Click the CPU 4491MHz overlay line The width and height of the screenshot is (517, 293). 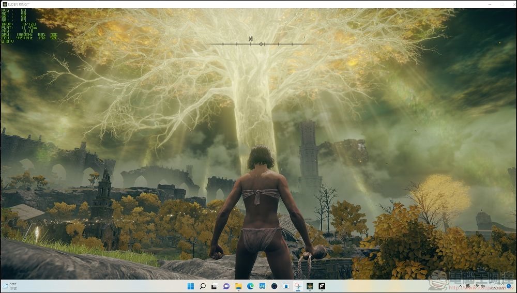(x=29, y=38)
